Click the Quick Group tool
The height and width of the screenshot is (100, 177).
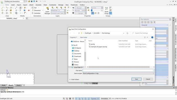coord(106,11)
